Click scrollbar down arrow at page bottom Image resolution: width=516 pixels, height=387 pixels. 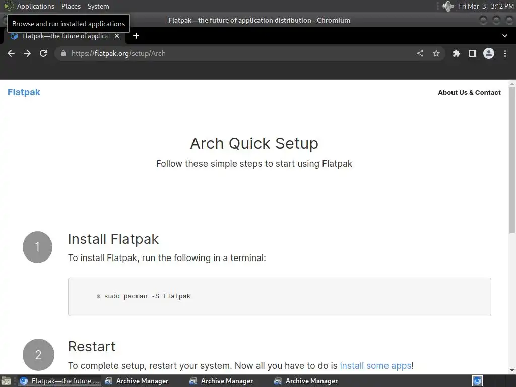coord(512,370)
